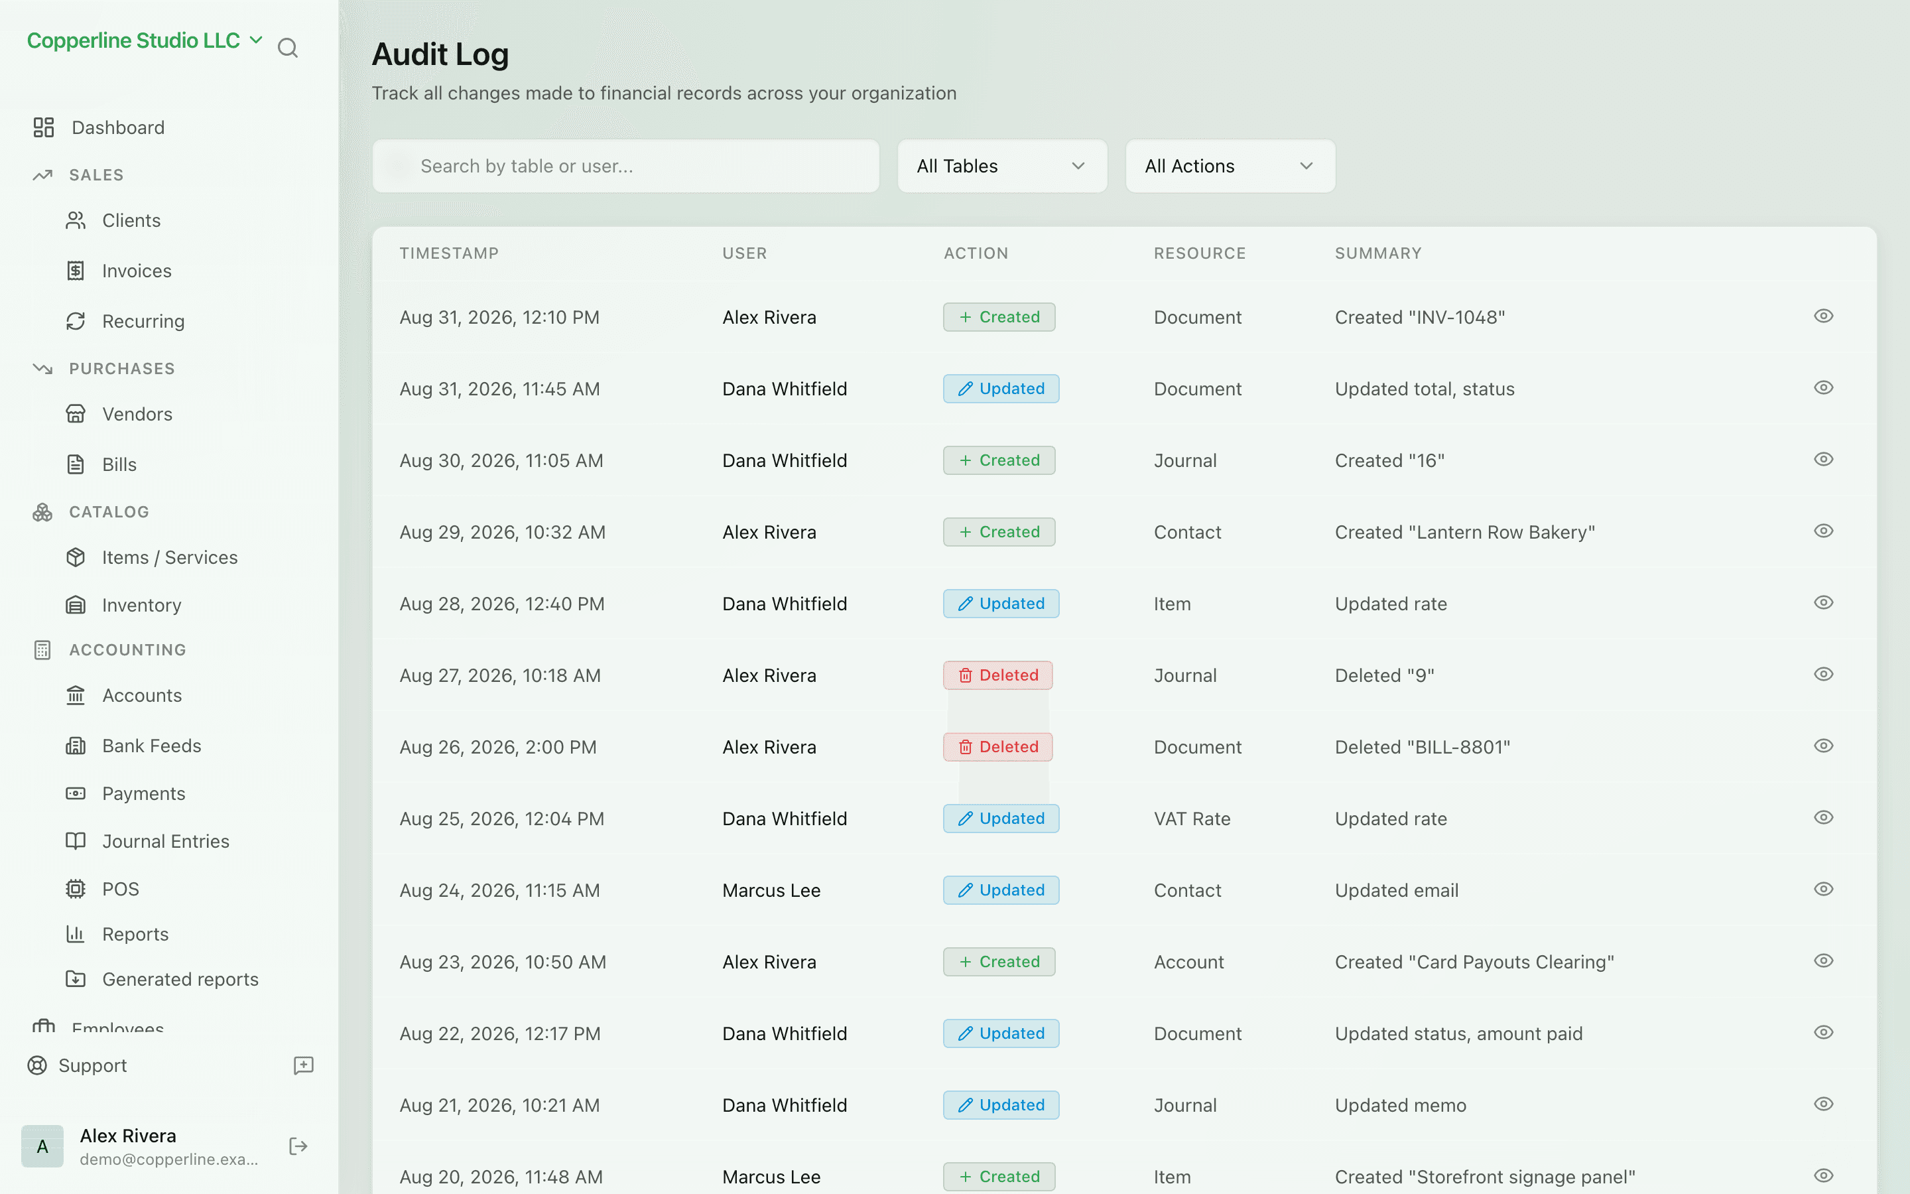This screenshot has height=1194, width=1910.
Task: Open the All Tables filter dropdown
Action: [1002, 166]
